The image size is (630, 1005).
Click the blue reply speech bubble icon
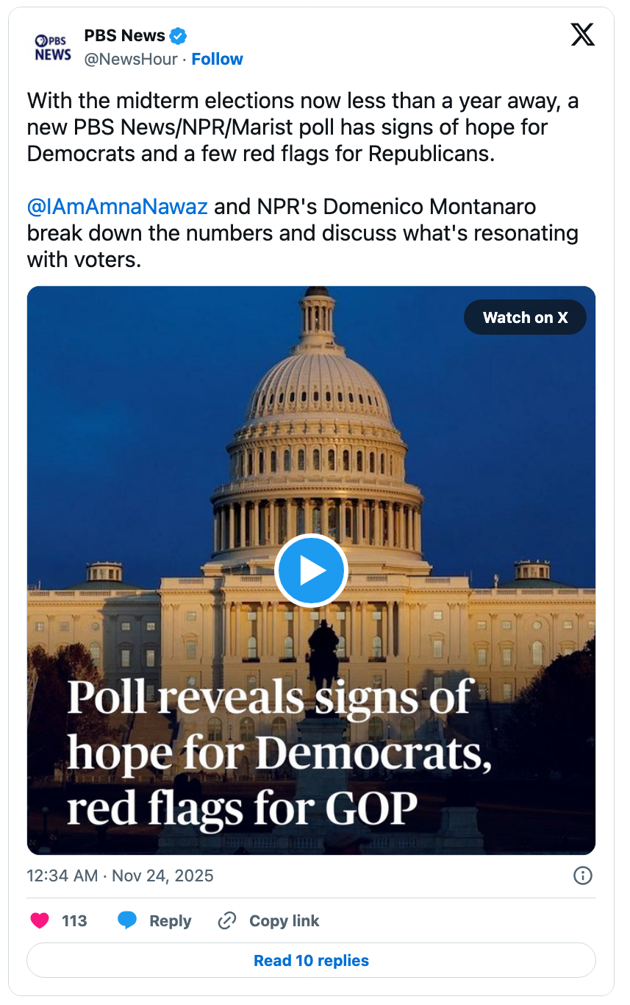pos(128,920)
